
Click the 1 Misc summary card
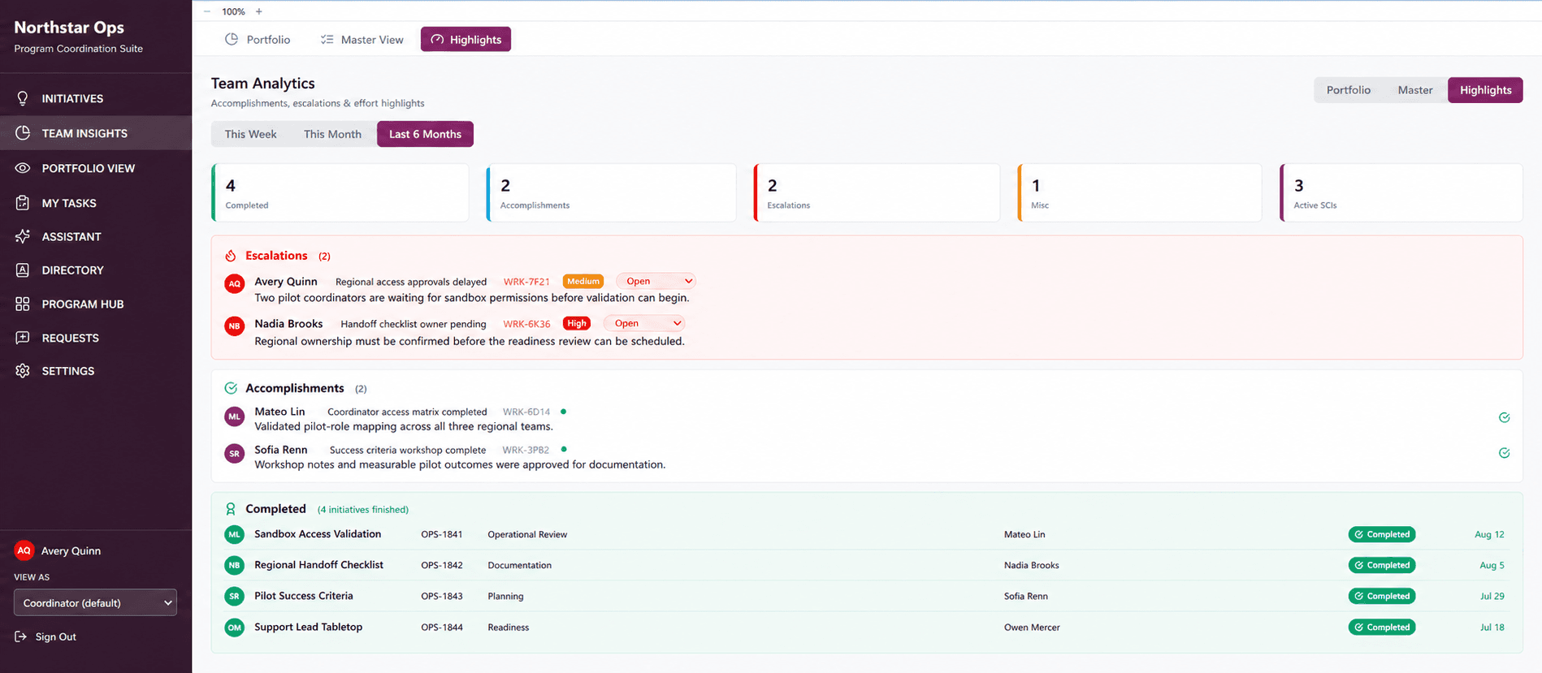[x=1139, y=192]
